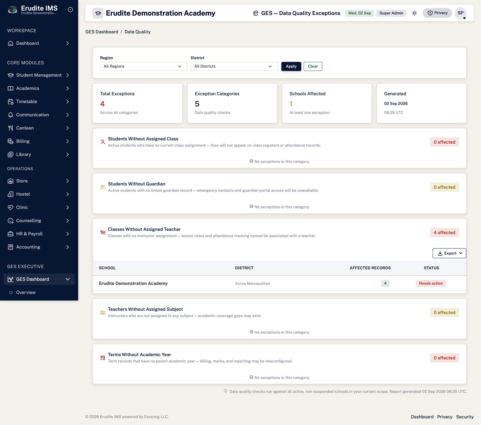This screenshot has height=425, width=481.
Task: Open the footer Dashboard link
Action: 422,417
